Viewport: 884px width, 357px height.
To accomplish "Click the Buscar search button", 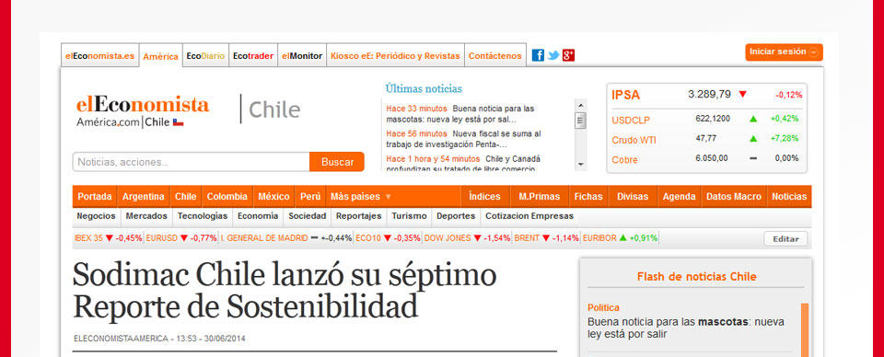I will point(337,162).
